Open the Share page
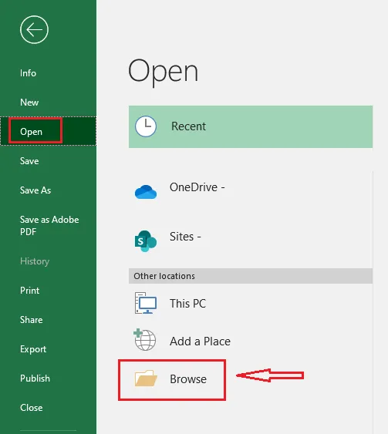388x434 pixels. tap(32, 320)
